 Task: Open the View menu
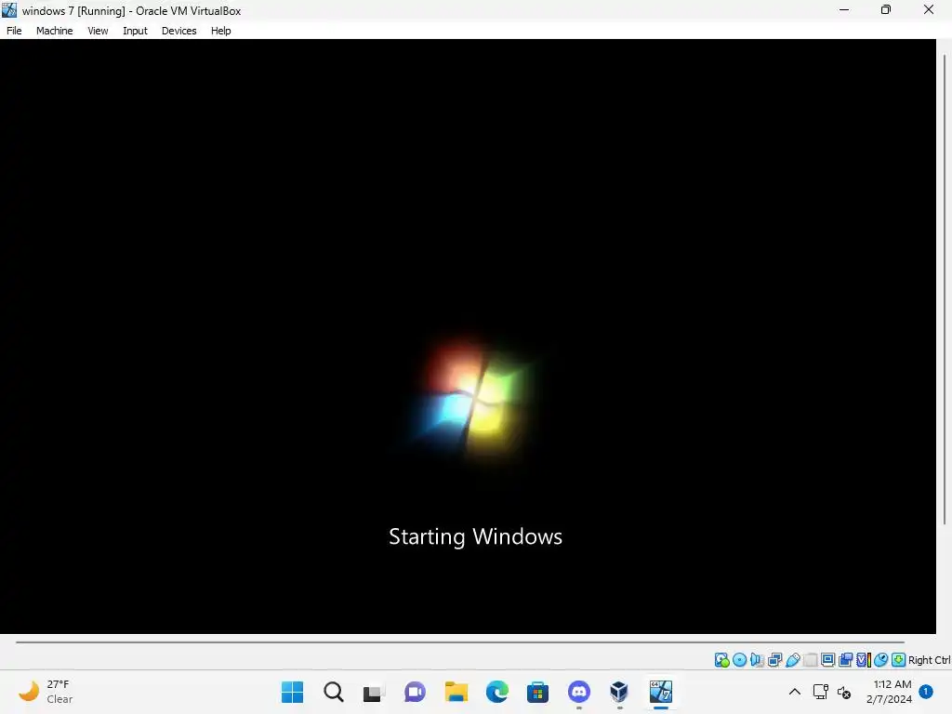click(98, 31)
